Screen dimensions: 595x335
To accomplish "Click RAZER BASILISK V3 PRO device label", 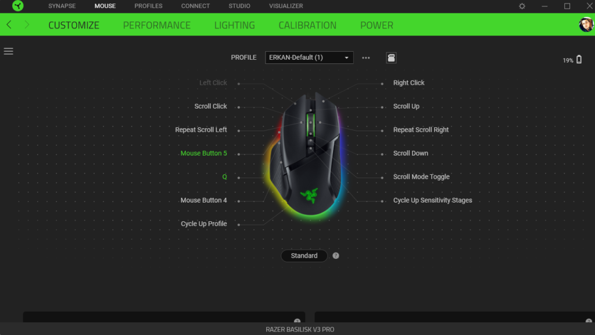I will tap(300, 329).
